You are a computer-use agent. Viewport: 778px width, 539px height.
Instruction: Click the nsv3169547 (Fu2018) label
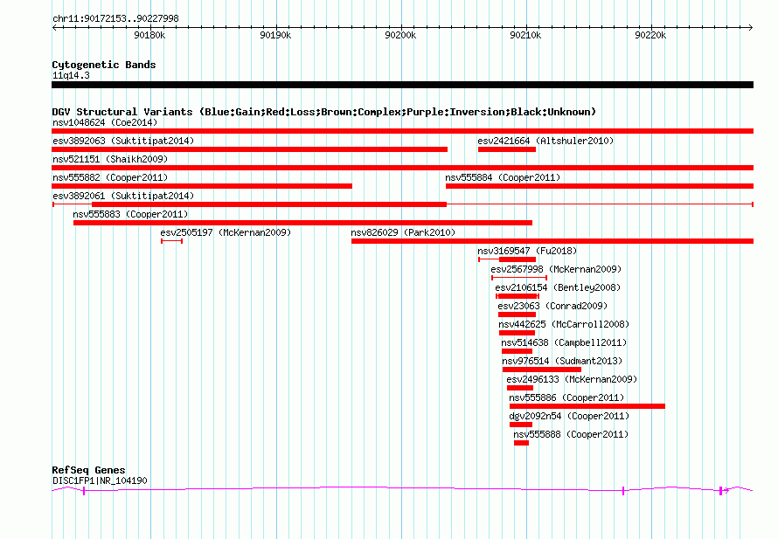click(527, 251)
